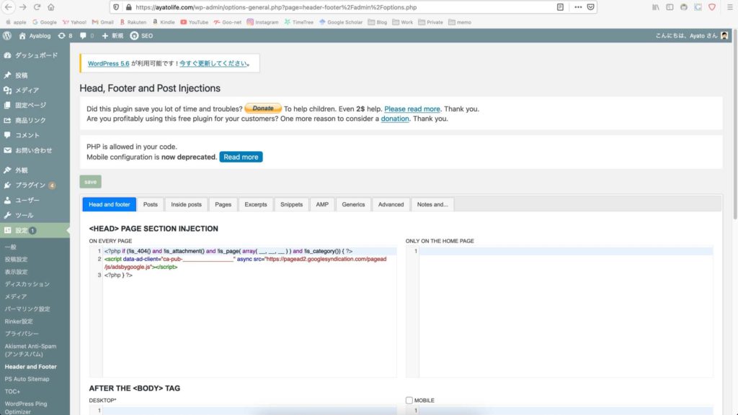Enable the MOBILE checkbox
Viewport: 738px width, 415px height.
tap(409, 401)
